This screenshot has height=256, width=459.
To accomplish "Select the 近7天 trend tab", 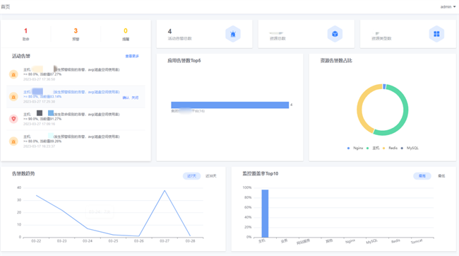I will [x=192, y=176].
